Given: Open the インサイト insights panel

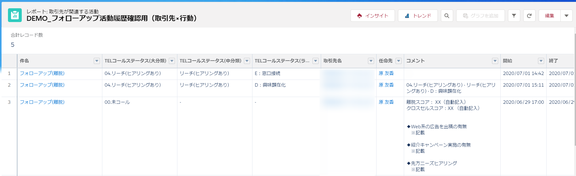Looking at the screenshot, I should 372,16.
